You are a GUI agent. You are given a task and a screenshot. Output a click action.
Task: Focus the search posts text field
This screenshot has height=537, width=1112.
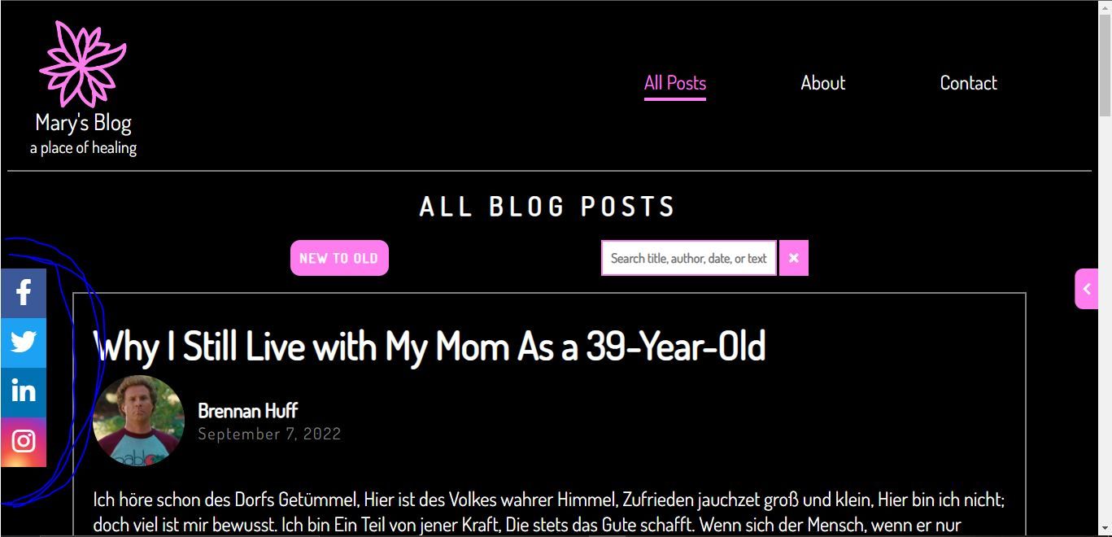pyautogui.click(x=689, y=258)
